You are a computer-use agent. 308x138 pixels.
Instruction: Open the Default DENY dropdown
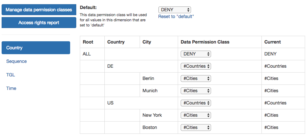(175, 10)
